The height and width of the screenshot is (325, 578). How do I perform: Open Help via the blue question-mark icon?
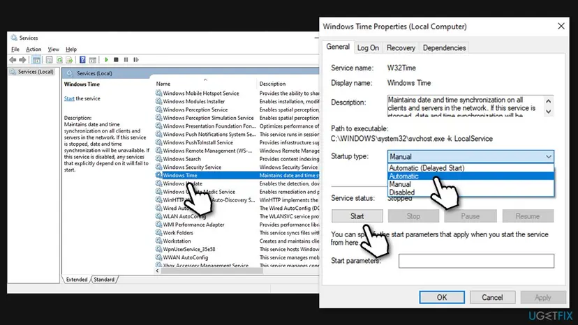(82, 60)
